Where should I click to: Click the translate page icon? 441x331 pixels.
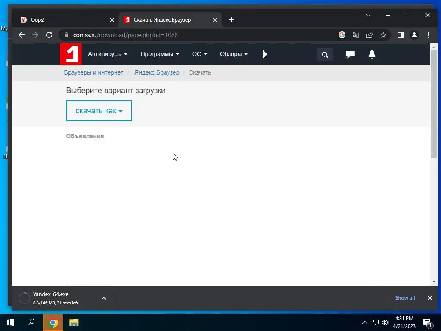click(x=355, y=35)
